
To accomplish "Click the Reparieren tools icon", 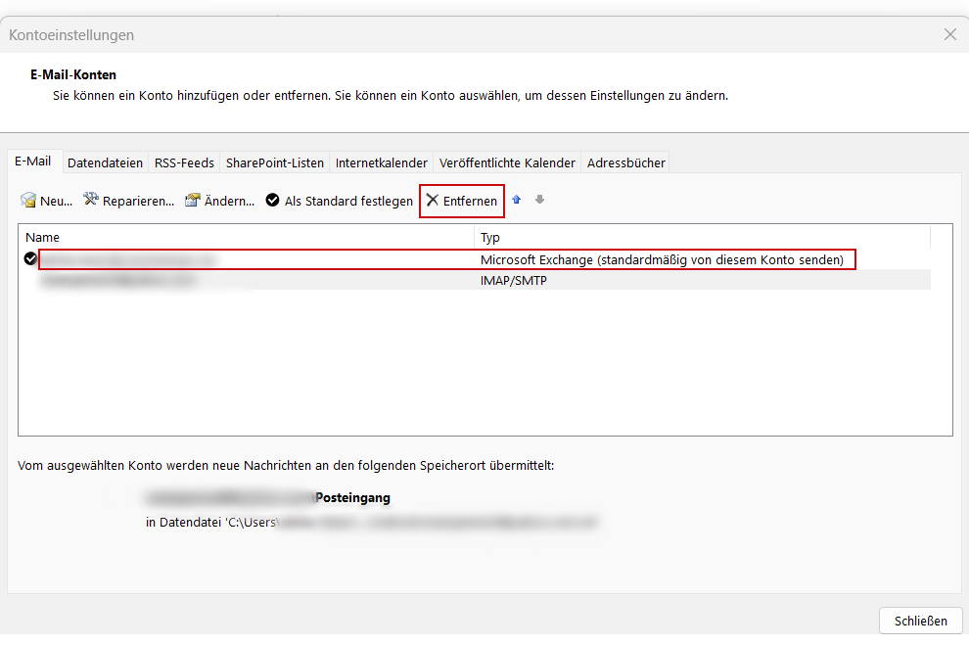I will 91,200.
